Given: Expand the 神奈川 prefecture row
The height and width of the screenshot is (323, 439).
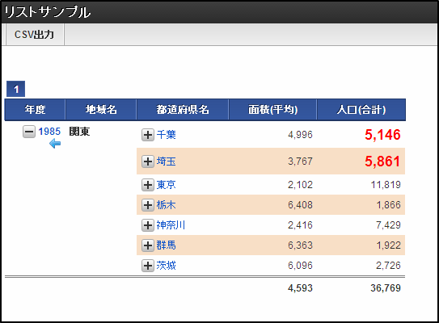Looking at the screenshot, I should click(148, 225).
